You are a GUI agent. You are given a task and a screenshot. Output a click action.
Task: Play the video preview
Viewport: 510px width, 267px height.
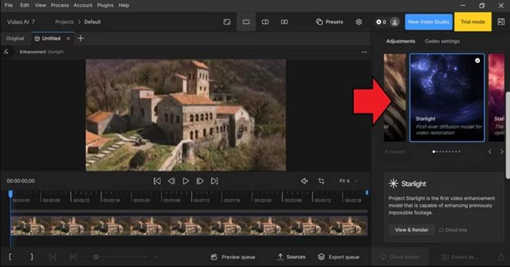(x=186, y=181)
